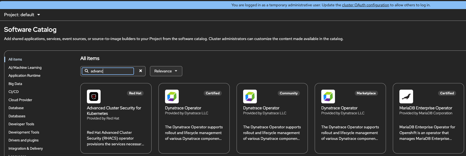Select the Drivers and plugins category

(x=24, y=140)
